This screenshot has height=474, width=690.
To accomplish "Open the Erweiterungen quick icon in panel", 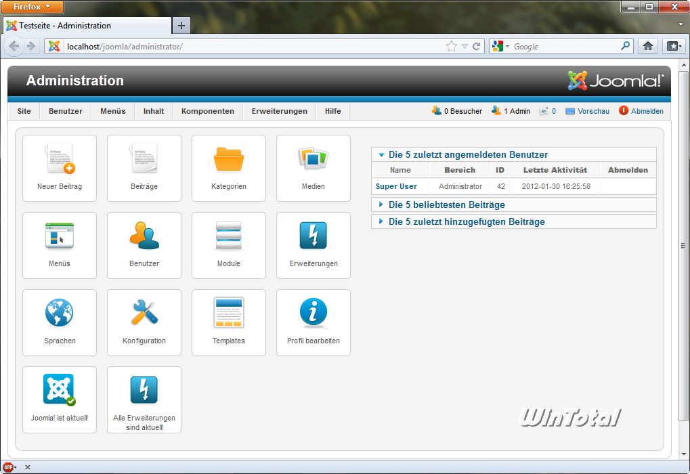I will point(314,245).
